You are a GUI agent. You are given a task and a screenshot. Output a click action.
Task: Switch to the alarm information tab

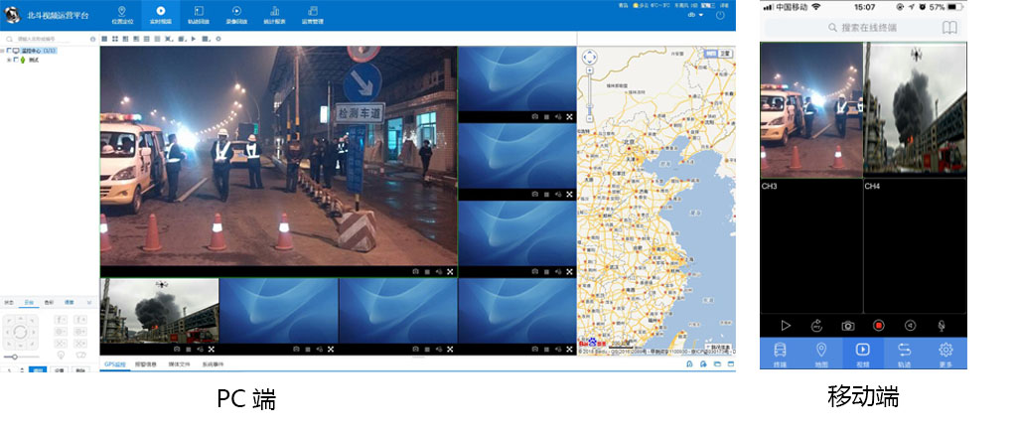tap(146, 364)
